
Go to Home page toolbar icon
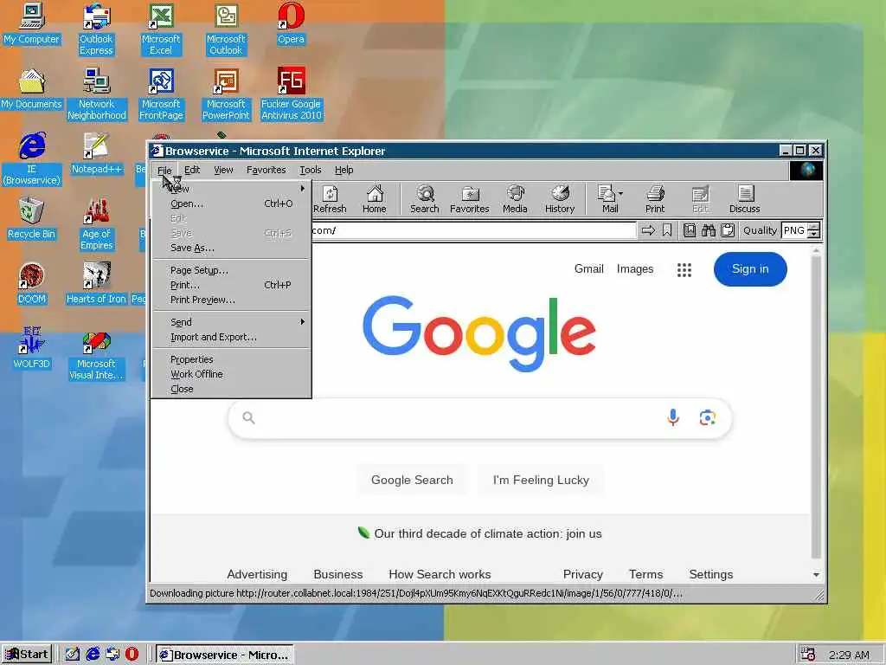(x=374, y=199)
